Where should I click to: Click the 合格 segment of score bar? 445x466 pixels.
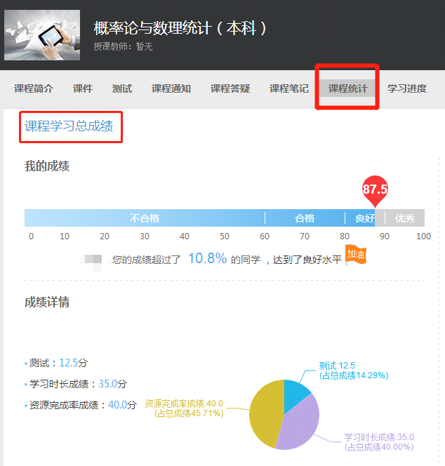305,218
